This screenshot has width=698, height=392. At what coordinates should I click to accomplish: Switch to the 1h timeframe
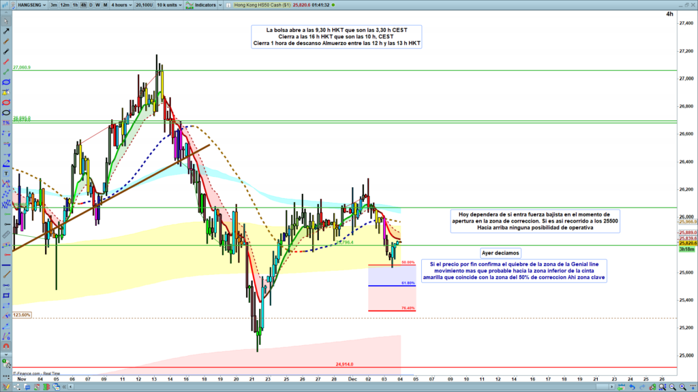[74, 4]
